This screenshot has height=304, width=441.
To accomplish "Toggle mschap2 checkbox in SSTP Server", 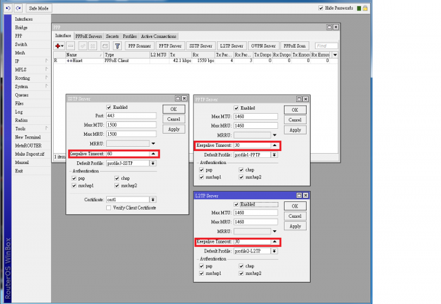I will [116, 185].
